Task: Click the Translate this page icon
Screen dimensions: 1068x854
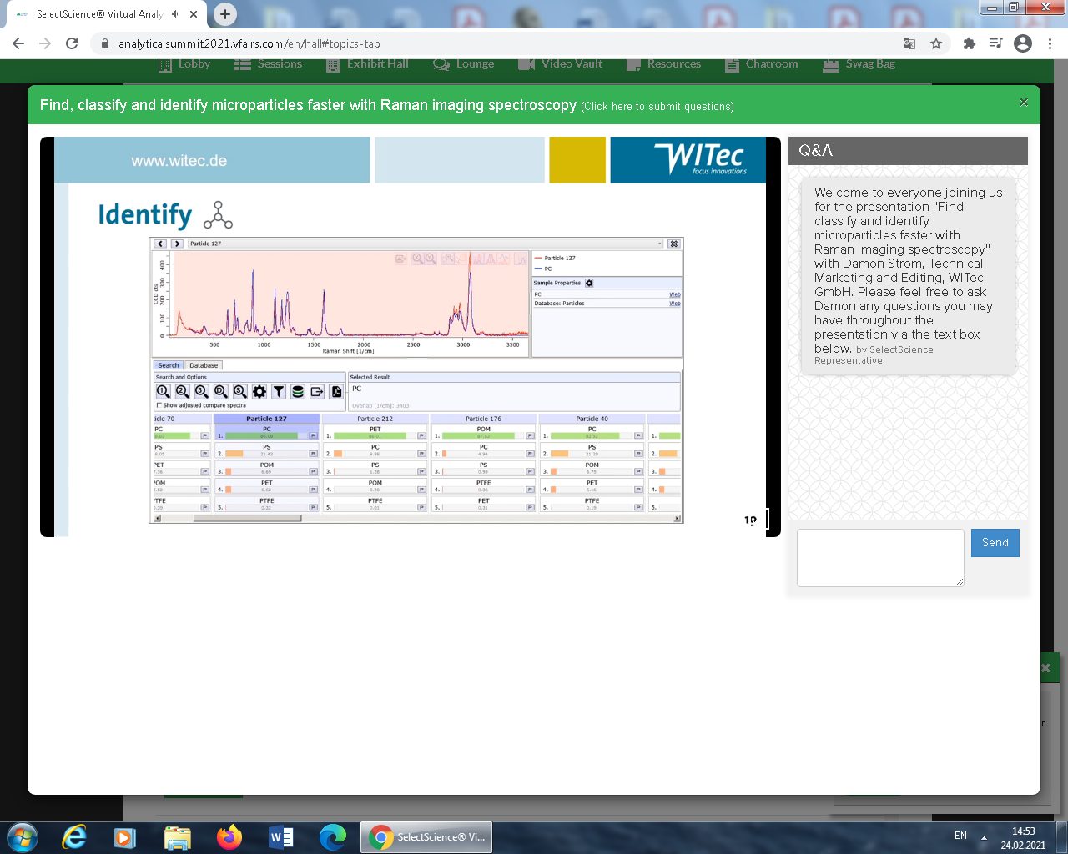Action: 909,43
